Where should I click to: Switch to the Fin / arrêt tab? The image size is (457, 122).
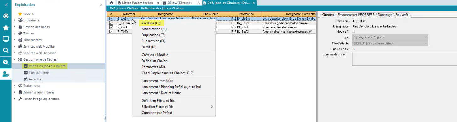tap(401, 15)
